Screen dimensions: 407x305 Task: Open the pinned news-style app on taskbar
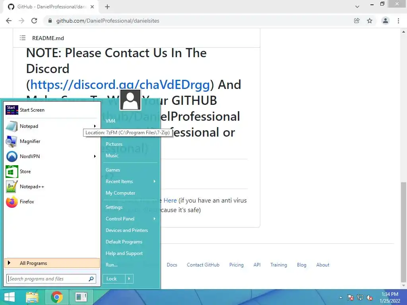click(x=81, y=297)
